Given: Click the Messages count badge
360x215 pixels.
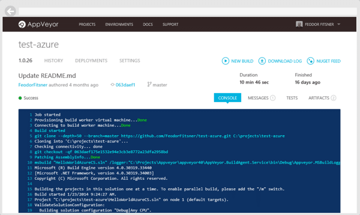Looking at the screenshot, I should tap(273, 98).
